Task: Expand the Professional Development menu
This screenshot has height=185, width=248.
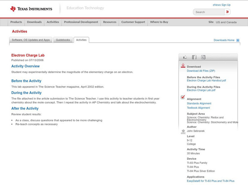Action: click(81, 22)
